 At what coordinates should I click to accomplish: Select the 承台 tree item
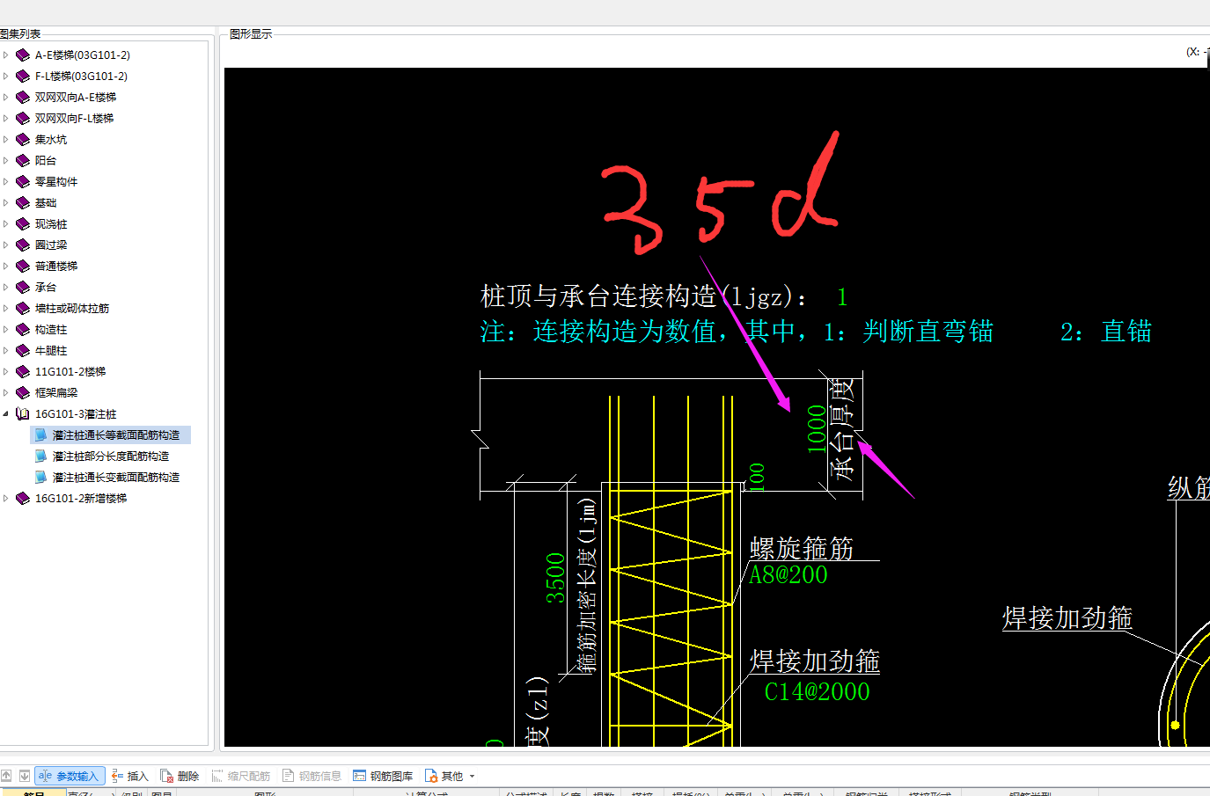(x=46, y=287)
